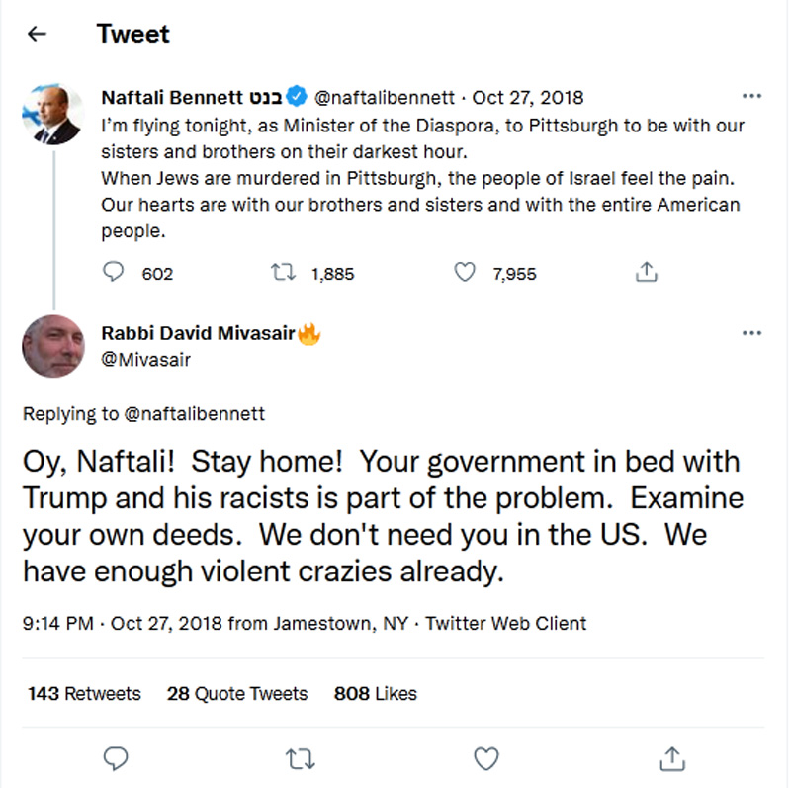Screen dimensions: 791x788
Task: View the 143 Retweets list
Action: 84,693
